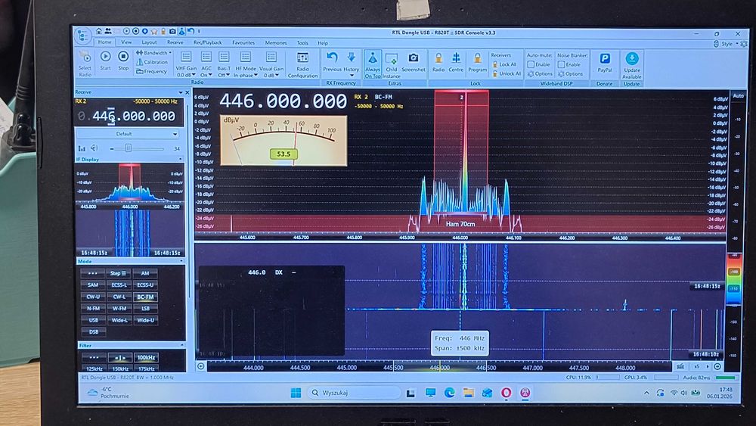Open the Rec/Playback ribbon tab
The width and height of the screenshot is (756, 426).
point(208,42)
